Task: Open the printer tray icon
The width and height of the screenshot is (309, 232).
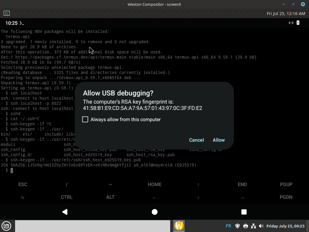Action: click(246, 226)
